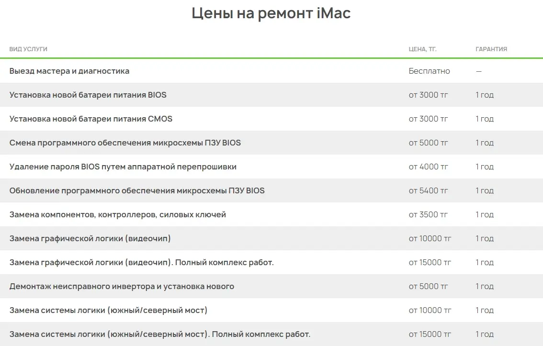Click the "Бесплатно" price cell
The image size is (543, 346).
point(429,71)
